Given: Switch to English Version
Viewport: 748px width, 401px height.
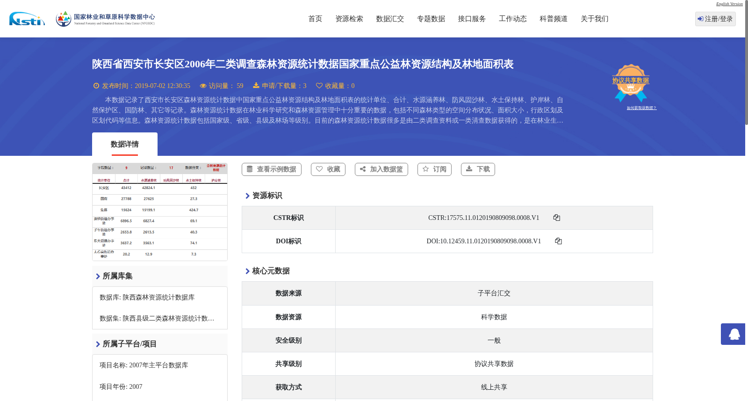Looking at the screenshot, I should [729, 4].
